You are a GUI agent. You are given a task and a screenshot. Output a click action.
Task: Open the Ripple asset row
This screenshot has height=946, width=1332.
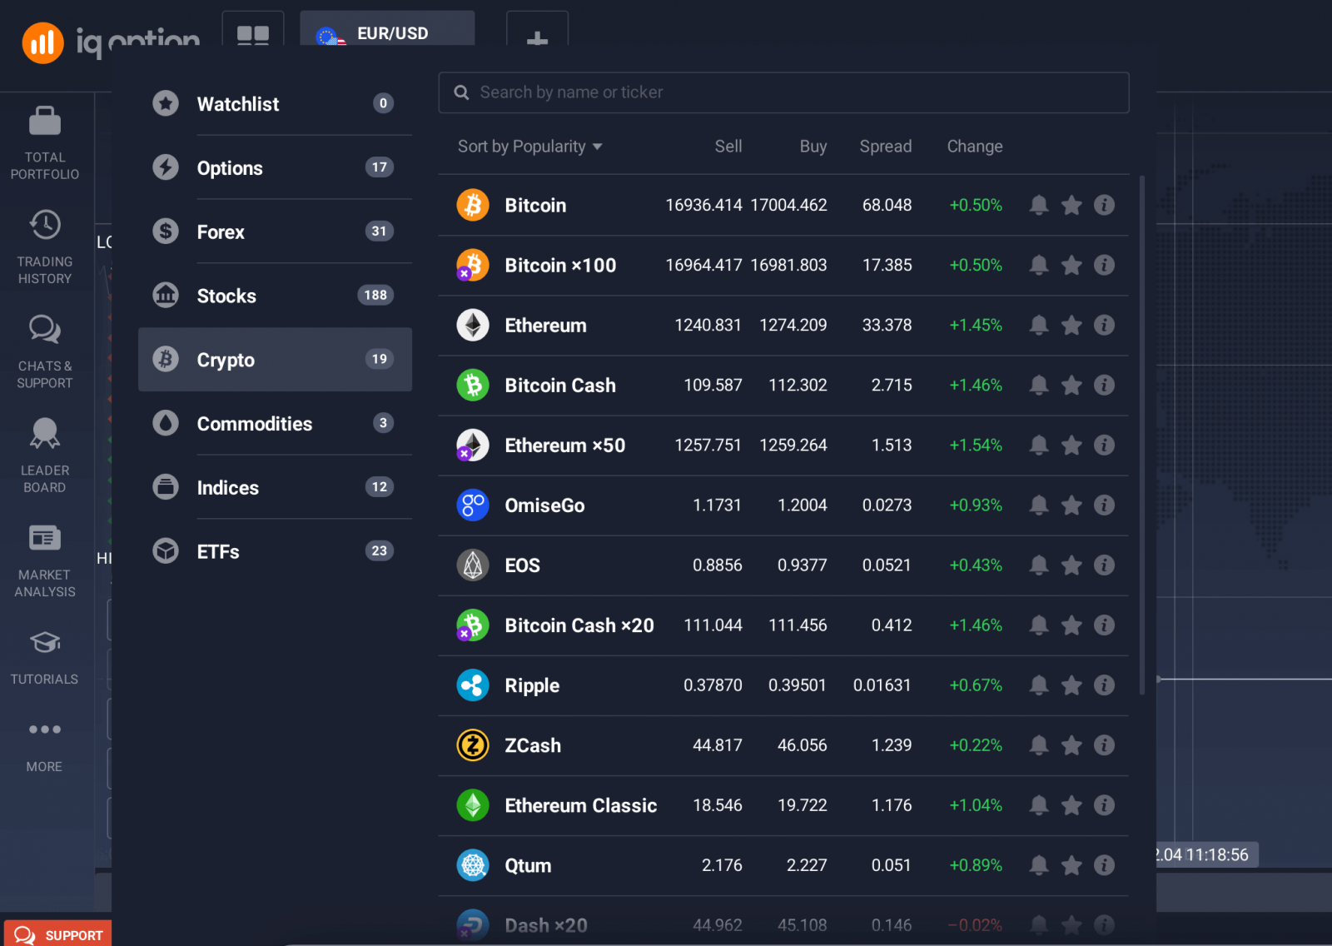pos(783,685)
